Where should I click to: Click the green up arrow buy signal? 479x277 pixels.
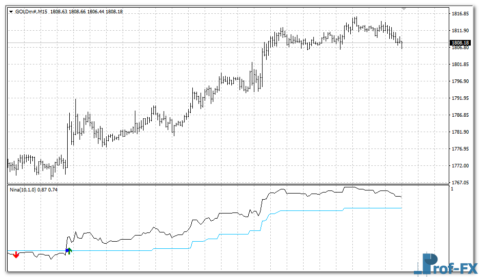(70, 251)
